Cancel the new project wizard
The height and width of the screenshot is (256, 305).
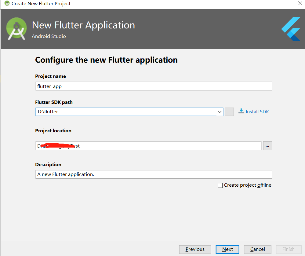[257, 249]
